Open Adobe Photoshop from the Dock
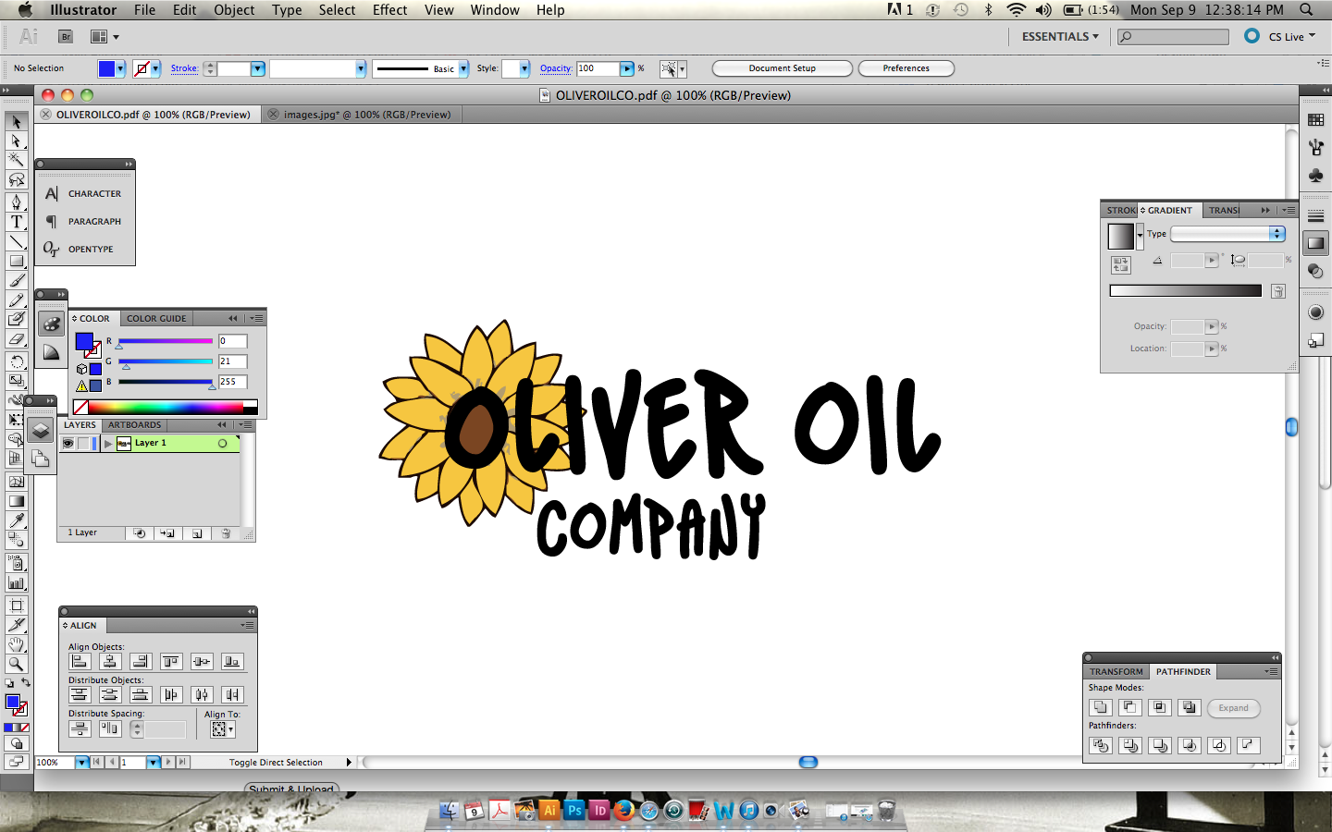Viewport: 1332px width, 832px height. tap(574, 811)
